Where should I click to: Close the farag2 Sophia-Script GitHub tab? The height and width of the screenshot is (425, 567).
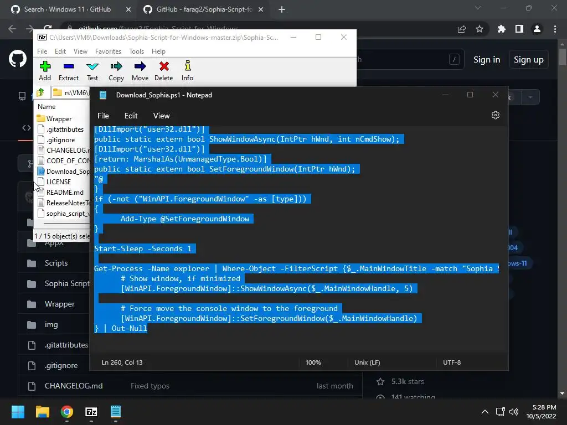[261, 9]
